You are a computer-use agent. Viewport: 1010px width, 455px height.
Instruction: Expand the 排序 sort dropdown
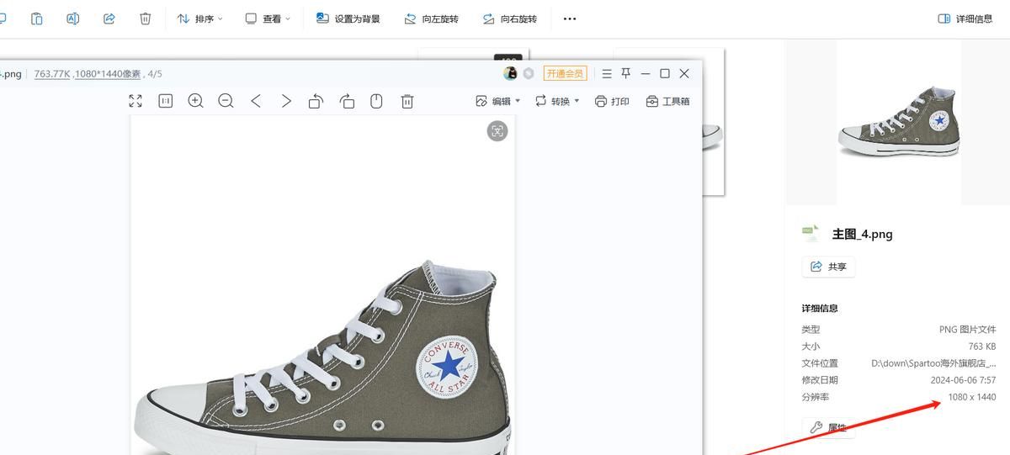[199, 19]
